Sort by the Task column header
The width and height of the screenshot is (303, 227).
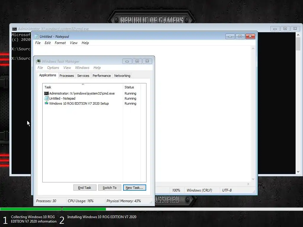click(83, 87)
